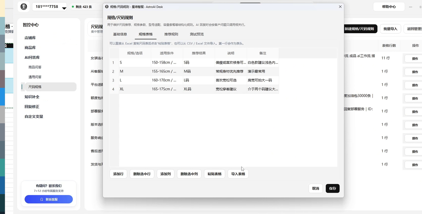Switch to the 基础信息 tab
The height and width of the screenshot is (214, 422).
[120, 34]
